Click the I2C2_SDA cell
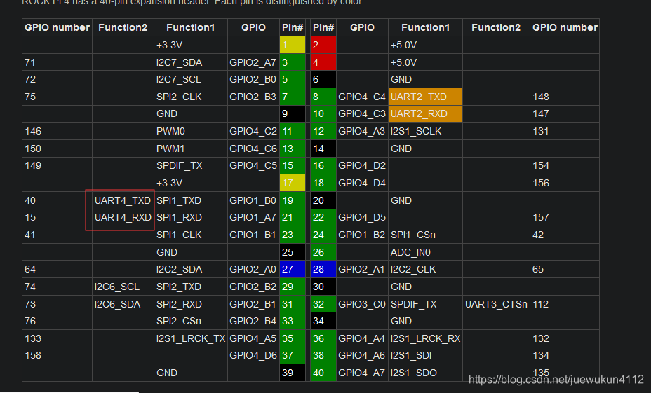This screenshot has height=393, width=651. pos(191,269)
